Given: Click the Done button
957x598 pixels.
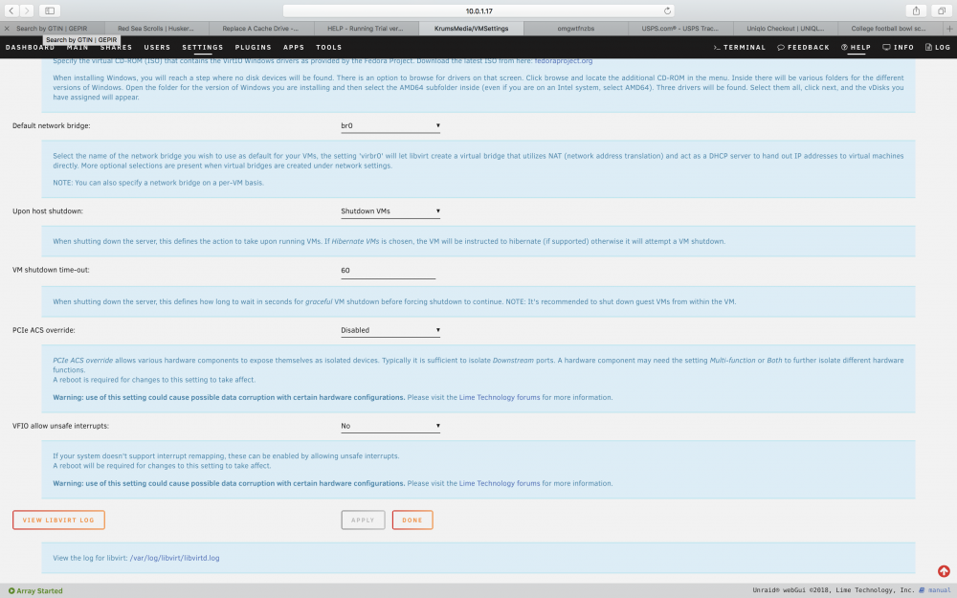Looking at the screenshot, I should tap(412, 520).
